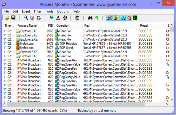Toggle Show Network Activity filter

pyautogui.click(x=122, y=18)
